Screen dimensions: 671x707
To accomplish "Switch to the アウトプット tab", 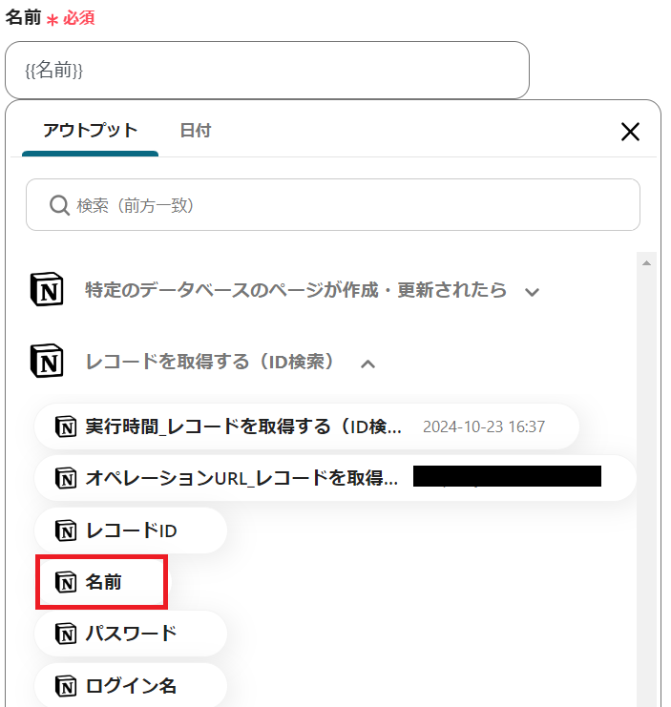I will pos(90,131).
